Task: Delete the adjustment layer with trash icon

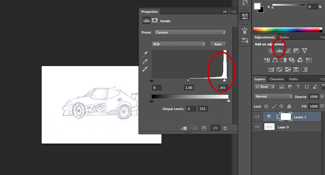Action: coord(225,128)
